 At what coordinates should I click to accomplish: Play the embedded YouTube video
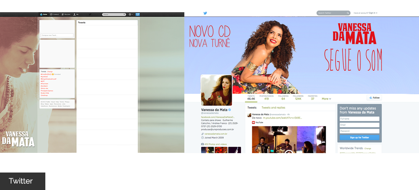tap(289, 139)
